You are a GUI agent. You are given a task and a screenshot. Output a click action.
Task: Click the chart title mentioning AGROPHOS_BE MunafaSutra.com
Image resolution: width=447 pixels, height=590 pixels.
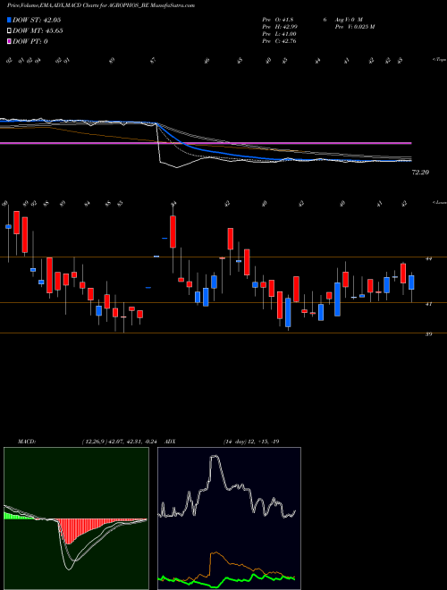101,5
